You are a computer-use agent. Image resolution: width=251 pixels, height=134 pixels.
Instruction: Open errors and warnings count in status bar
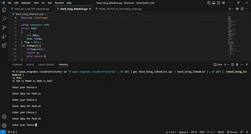pyautogui.click(x=12, y=132)
